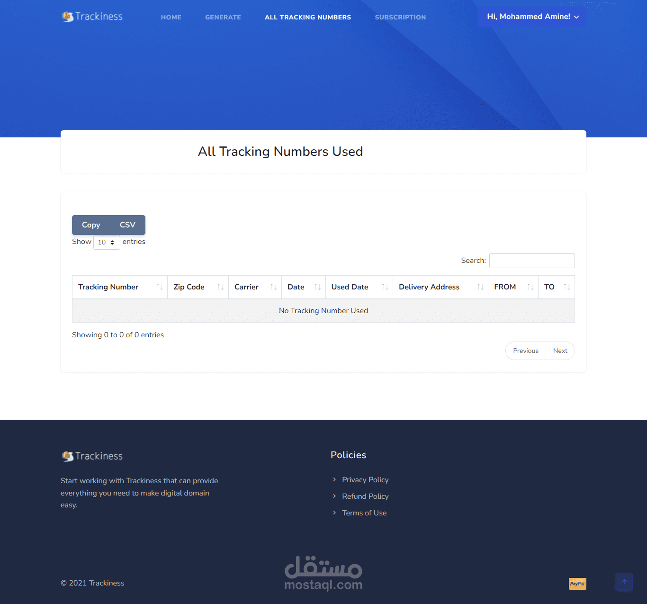Click the 'No Tracking Number Used' row text

pos(323,311)
